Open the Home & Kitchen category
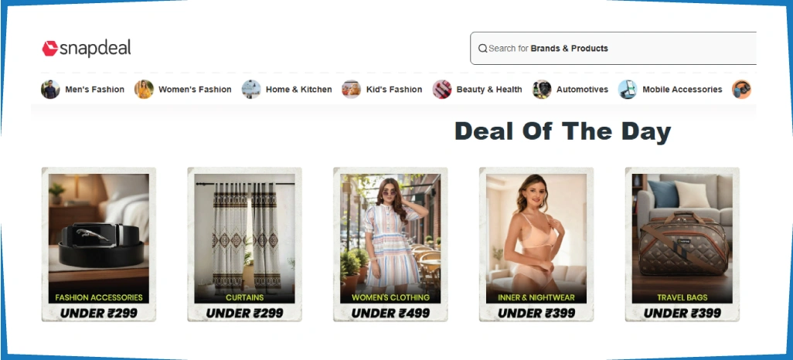This screenshot has width=793, height=360. click(299, 90)
